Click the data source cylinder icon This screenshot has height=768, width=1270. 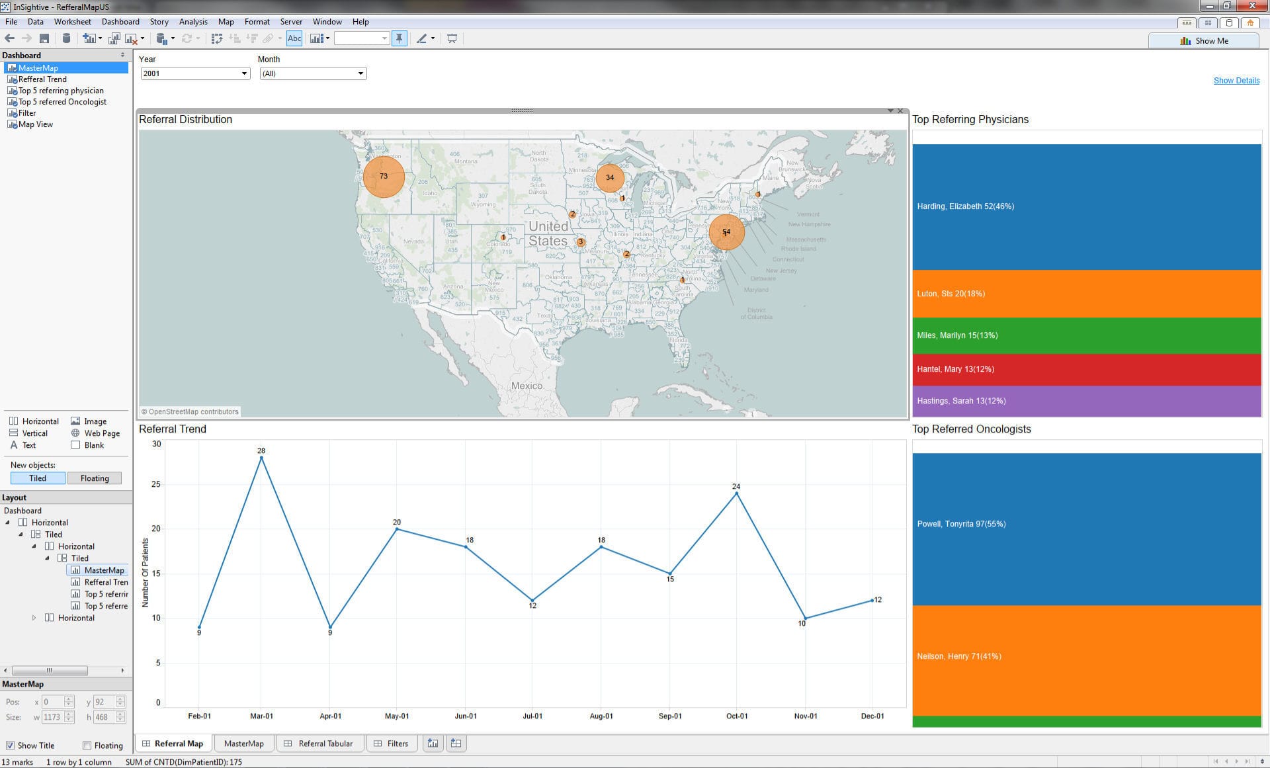[x=66, y=38]
